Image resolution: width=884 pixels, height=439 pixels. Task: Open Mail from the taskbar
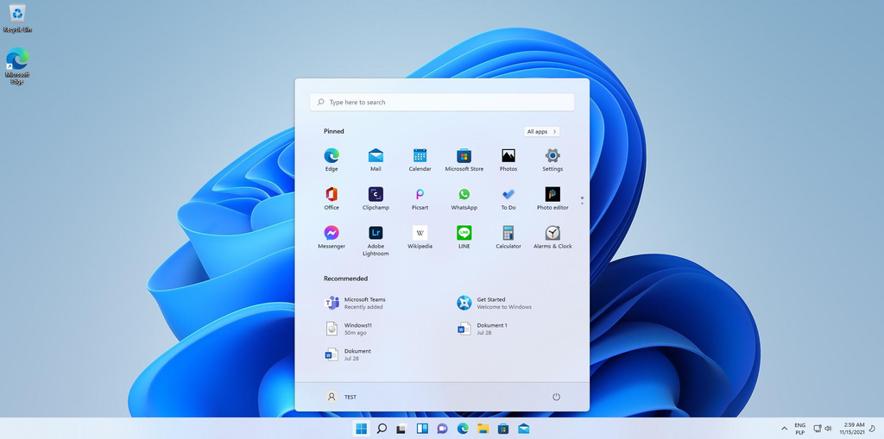click(524, 429)
